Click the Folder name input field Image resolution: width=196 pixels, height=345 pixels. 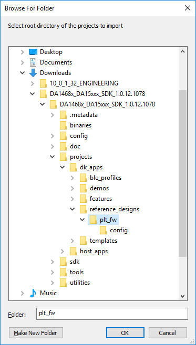pos(112,314)
